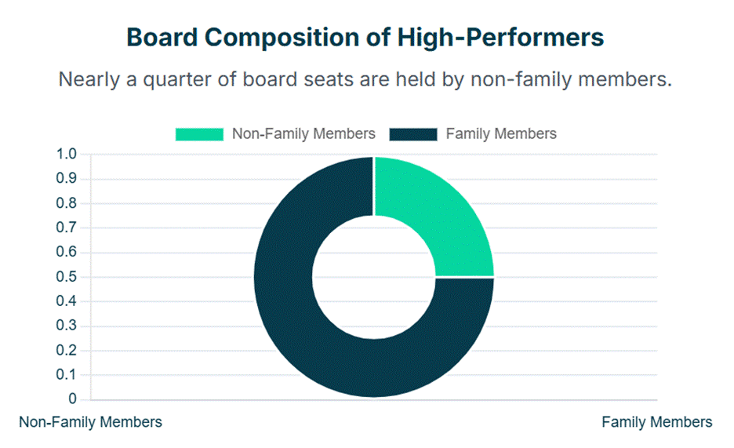Click the Family Members x-axis label
This screenshot has width=734, height=448.
click(x=657, y=422)
